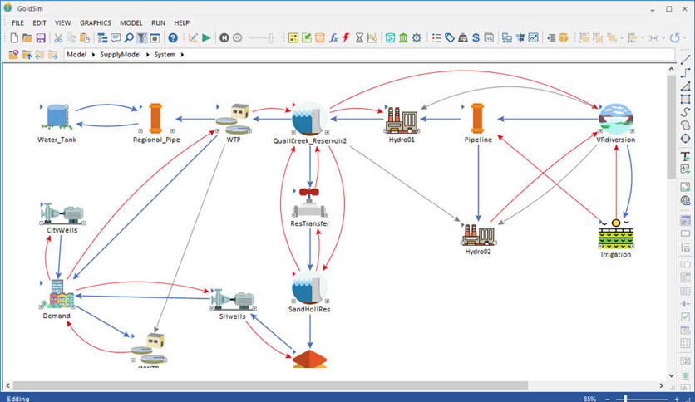
Task: Click the vertical scrollbar down arrow
Action: pos(671,375)
